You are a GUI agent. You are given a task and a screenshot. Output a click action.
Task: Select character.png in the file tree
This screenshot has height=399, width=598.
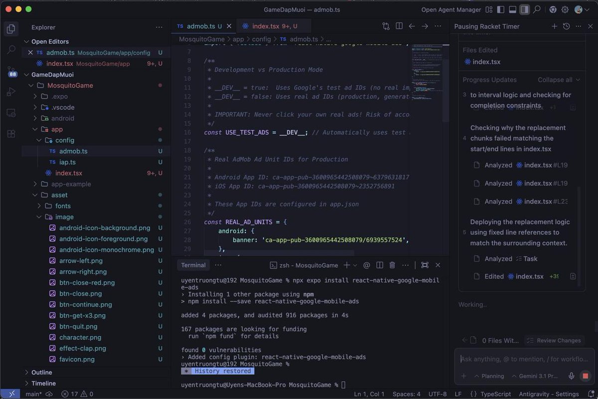point(80,337)
